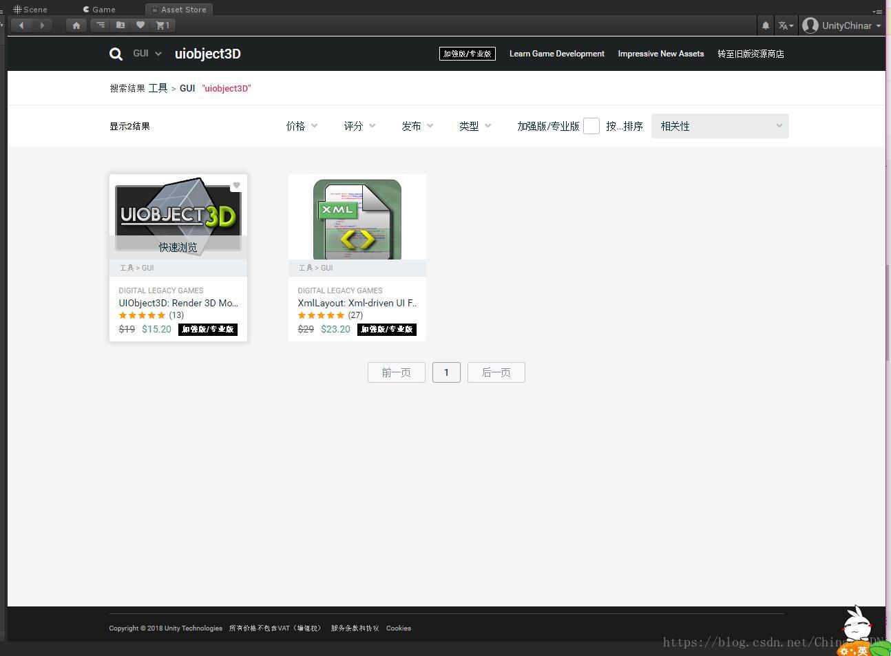This screenshot has height=656, width=891.
Task: Click 快速浏览 on UIObject3D card
Action: click(178, 247)
